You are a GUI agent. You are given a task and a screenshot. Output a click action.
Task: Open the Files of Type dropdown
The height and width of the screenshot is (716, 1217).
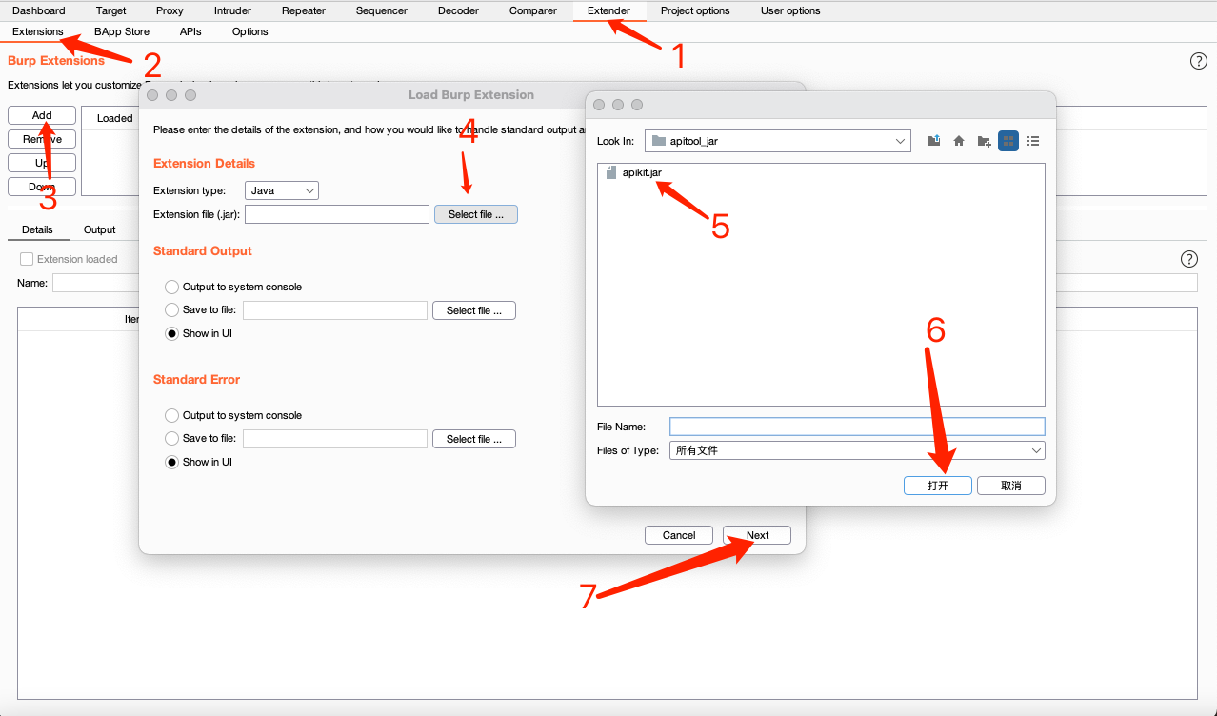(x=857, y=450)
